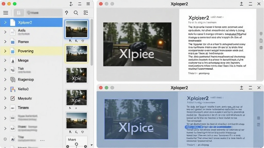Expand the Ardis tree item
Screen dimensions: 264x148
[x=5, y=32]
